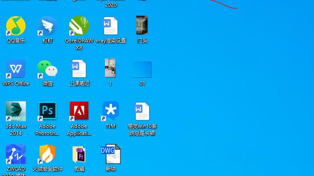Select the Adobe Photoshop shortcut
This screenshot has height=176, width=314.
pyautogui.click(x=48, y=111)
